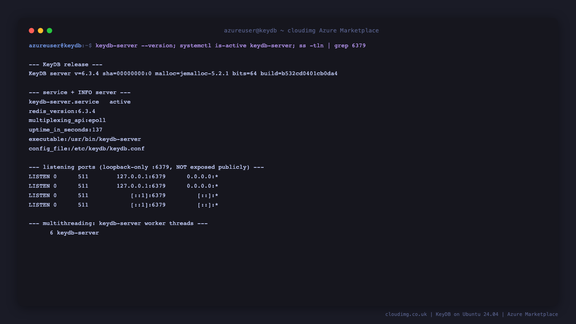Click the '6 keydb-server' thread count line

[x=74, y=233]
